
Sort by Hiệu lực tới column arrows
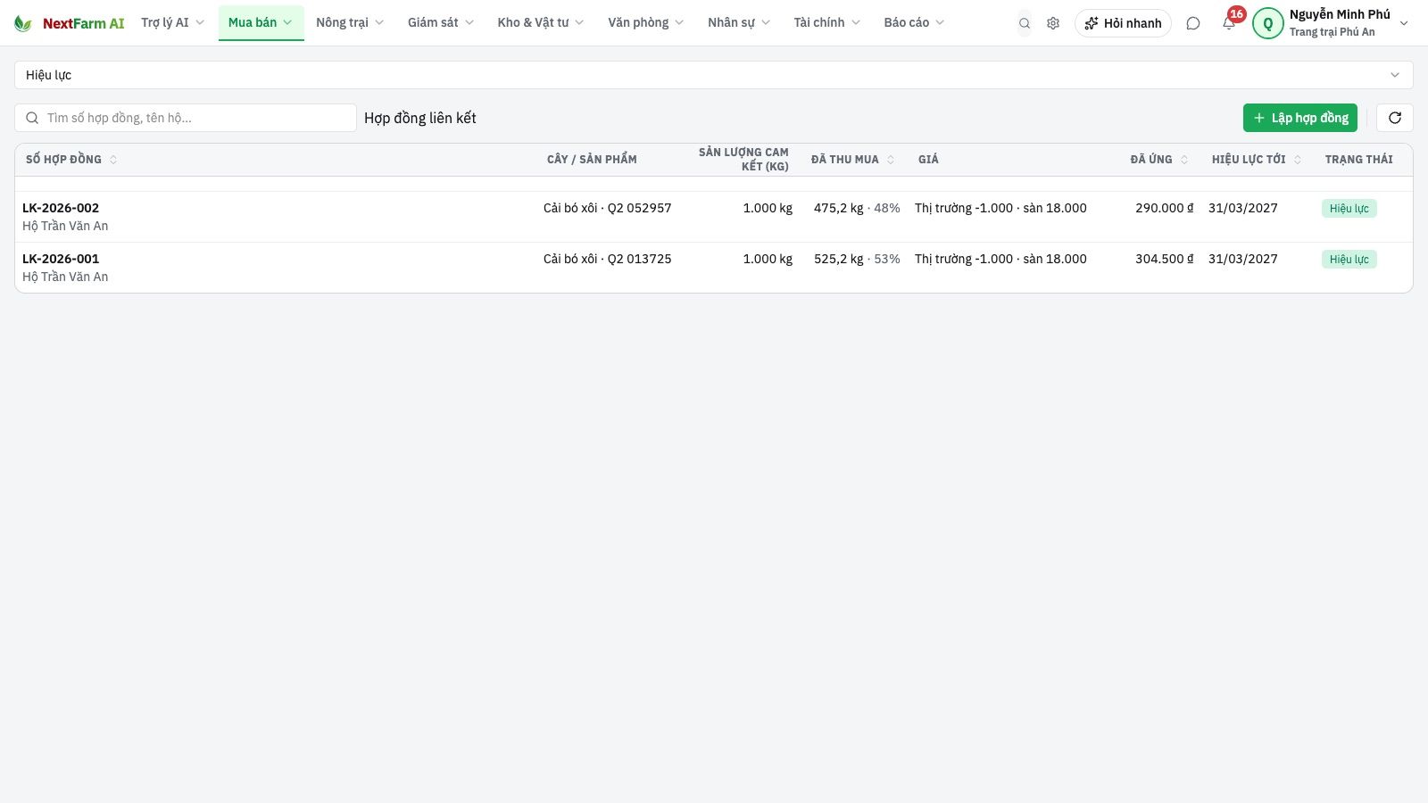(1298, 160)
